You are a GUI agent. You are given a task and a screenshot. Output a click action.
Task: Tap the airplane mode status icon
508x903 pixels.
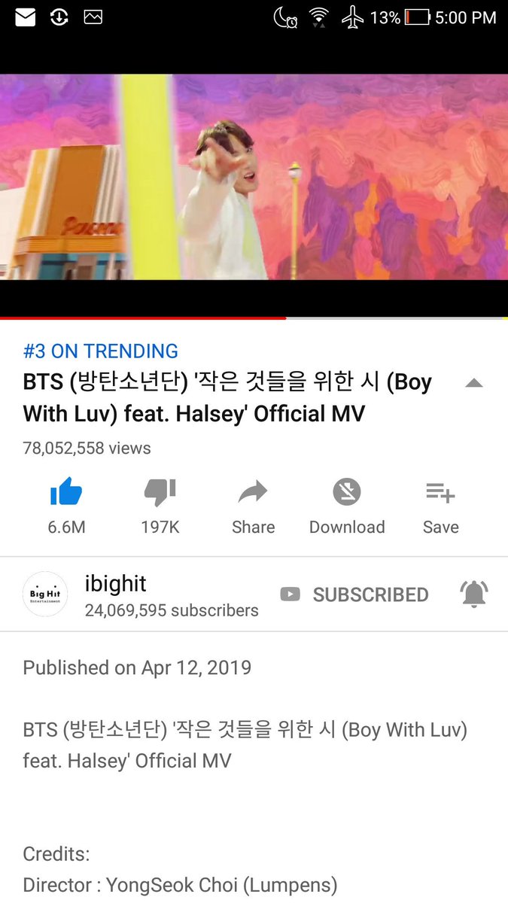pos(352,17)
